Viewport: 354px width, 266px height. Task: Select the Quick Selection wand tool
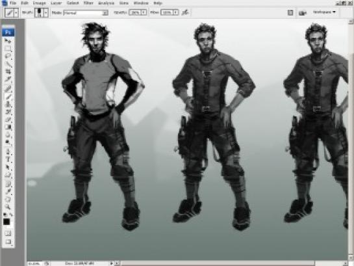[8, 64]
